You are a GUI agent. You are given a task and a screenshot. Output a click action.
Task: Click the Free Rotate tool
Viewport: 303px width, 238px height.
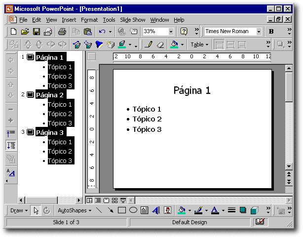47,210
